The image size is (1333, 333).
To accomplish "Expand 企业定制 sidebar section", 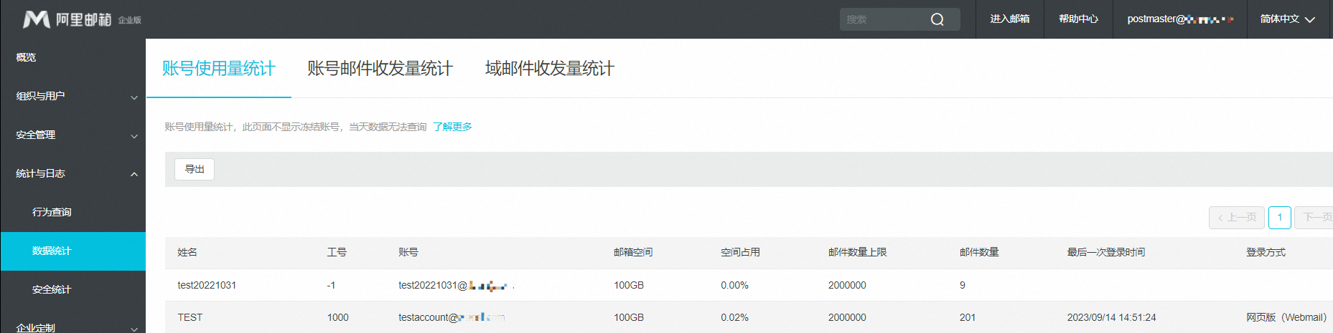I will (73, 327).
